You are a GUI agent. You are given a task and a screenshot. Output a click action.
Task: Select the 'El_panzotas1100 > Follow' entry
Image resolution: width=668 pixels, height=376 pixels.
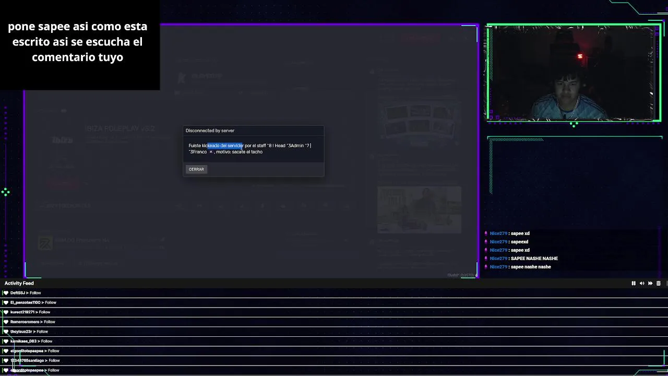tap(33, 302)
